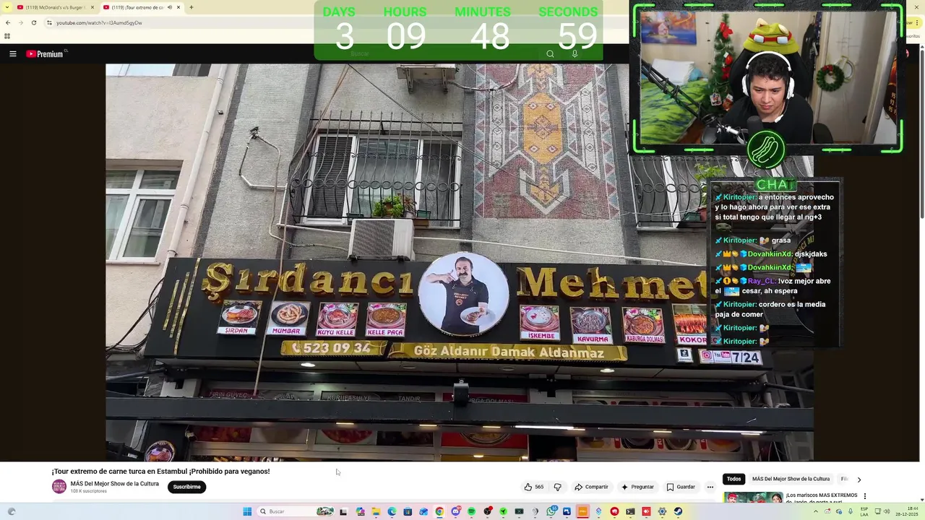This screenshot has height=520, width=925.
Task: Go forward with the browser forward arrow
Action: pos(20,22)
